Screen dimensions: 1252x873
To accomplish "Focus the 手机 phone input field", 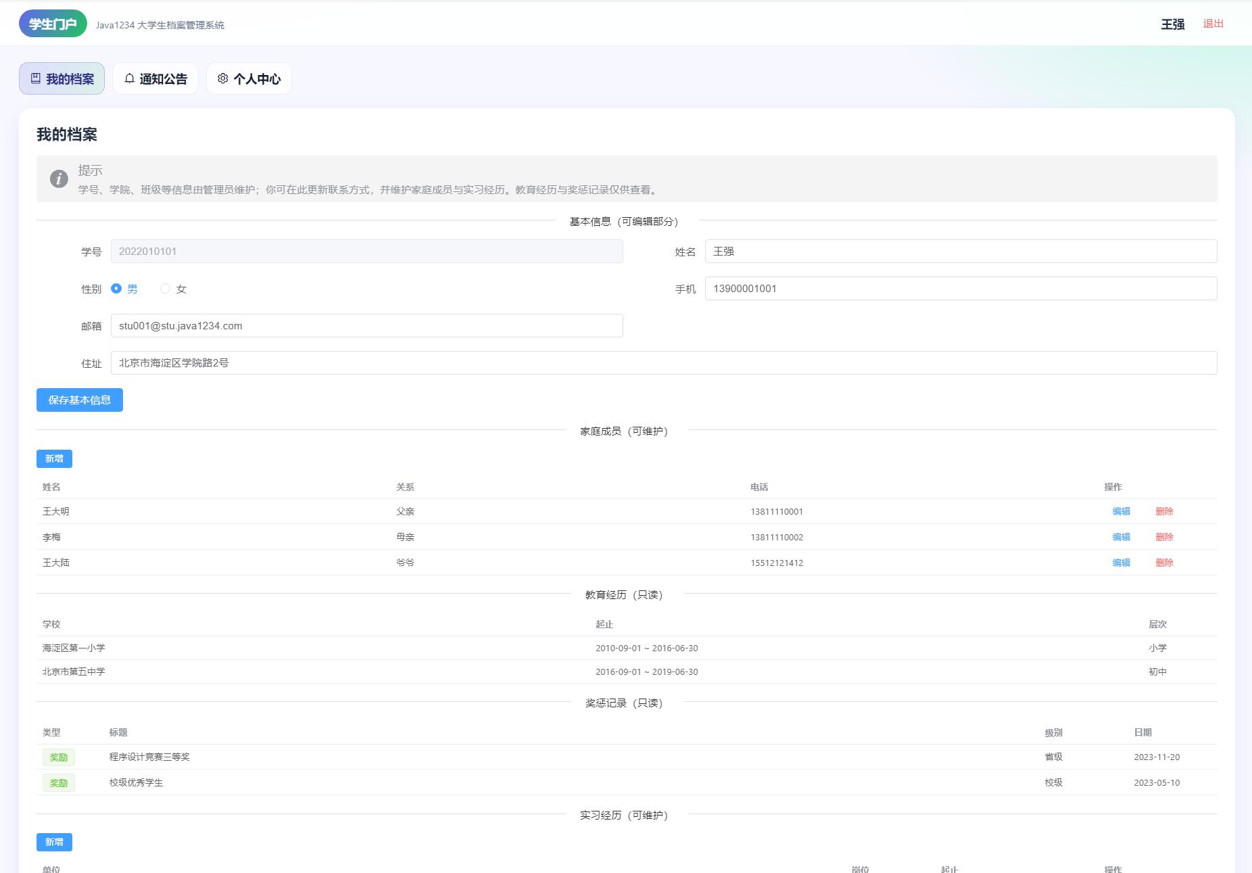I will click(x=961, y=289).
